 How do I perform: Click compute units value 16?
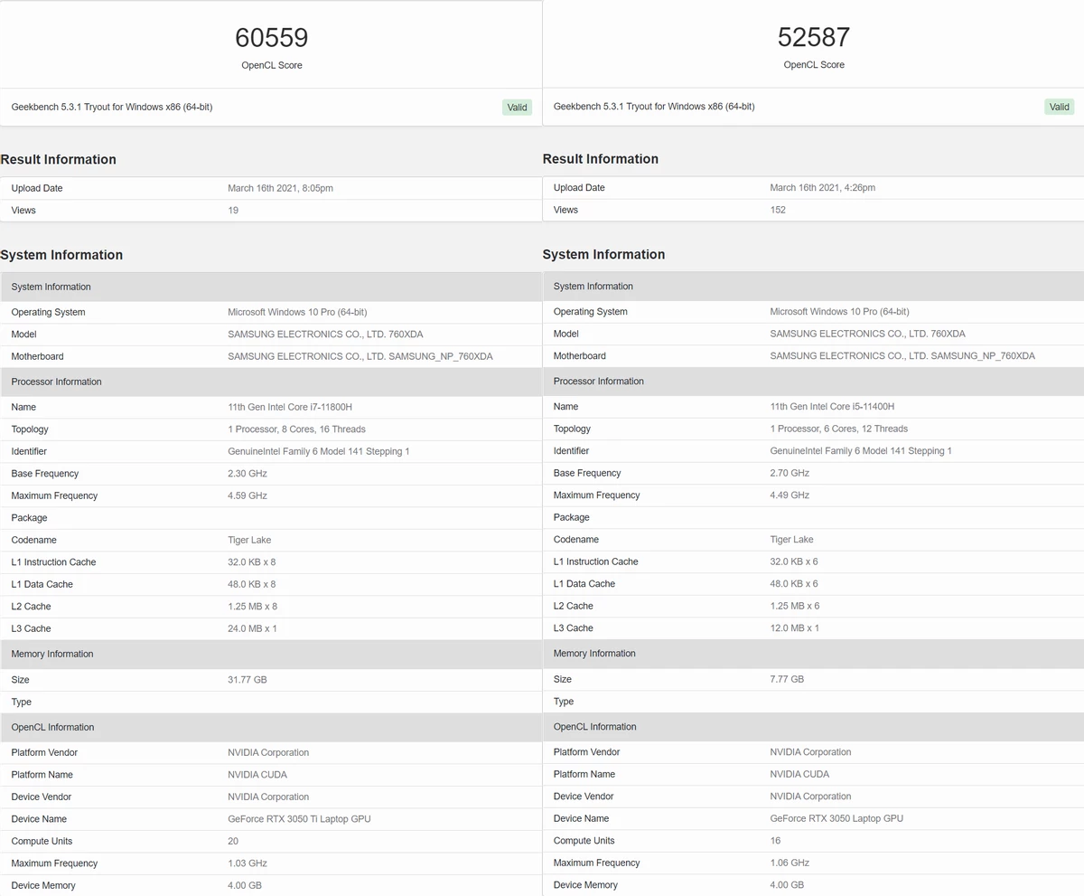click(775, 841)
